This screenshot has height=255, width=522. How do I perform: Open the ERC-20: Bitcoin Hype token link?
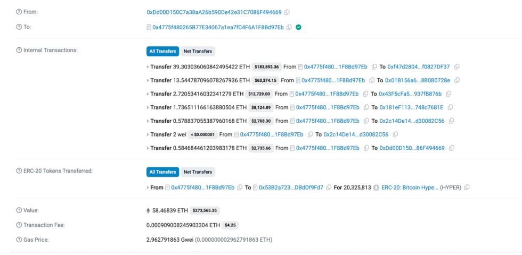click(x=409, y=188)
